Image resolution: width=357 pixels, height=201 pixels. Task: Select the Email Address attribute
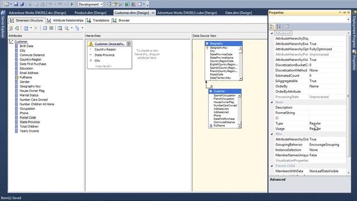tap(29, 73)
